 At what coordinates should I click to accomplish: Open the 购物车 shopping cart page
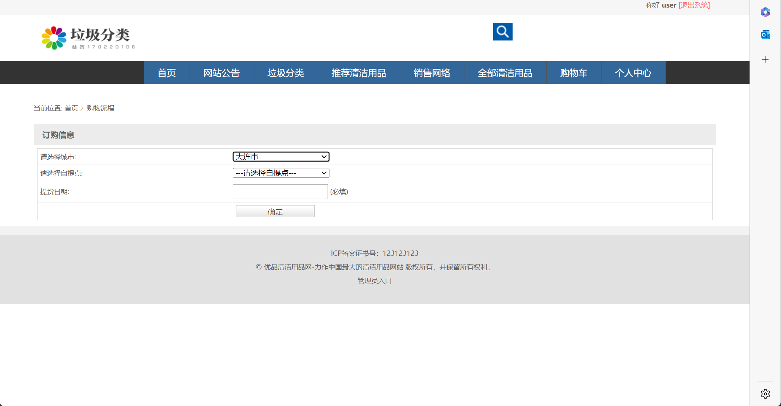coord(573,73)
